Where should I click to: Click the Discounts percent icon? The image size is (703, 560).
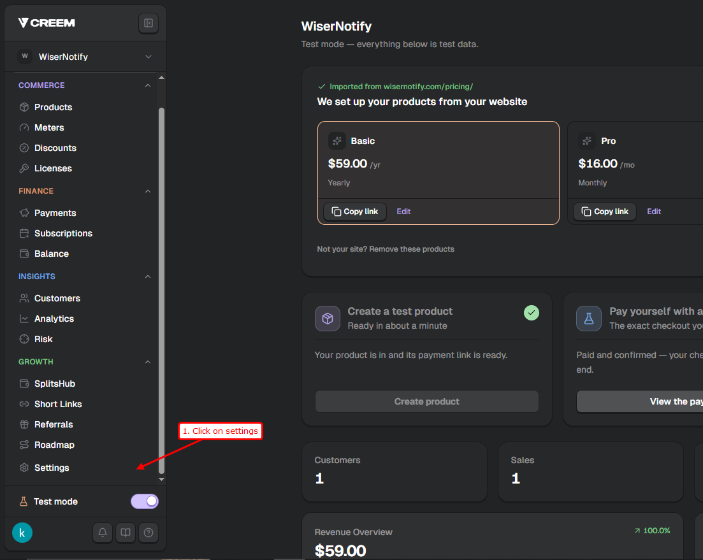(x=24, y=148)
